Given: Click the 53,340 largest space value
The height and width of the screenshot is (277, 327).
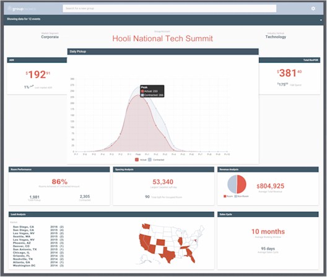Looking at the screenshot, I should [163, 182].
